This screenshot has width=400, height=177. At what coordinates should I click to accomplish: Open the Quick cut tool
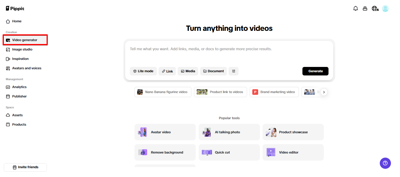[229, 152]
